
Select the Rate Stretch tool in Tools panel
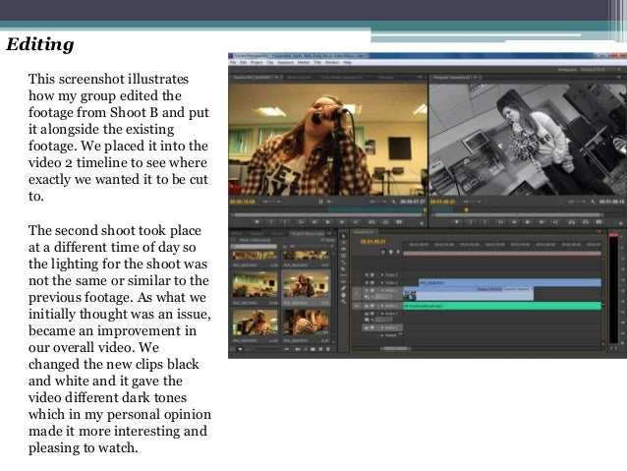click(x=343, y=263)
